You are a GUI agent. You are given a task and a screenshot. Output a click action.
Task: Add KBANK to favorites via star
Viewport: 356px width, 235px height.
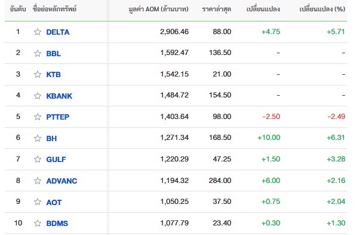tap(38, 96)
